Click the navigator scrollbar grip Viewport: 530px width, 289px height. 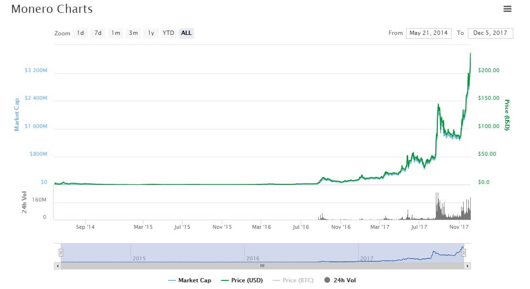tap(262, 266)
